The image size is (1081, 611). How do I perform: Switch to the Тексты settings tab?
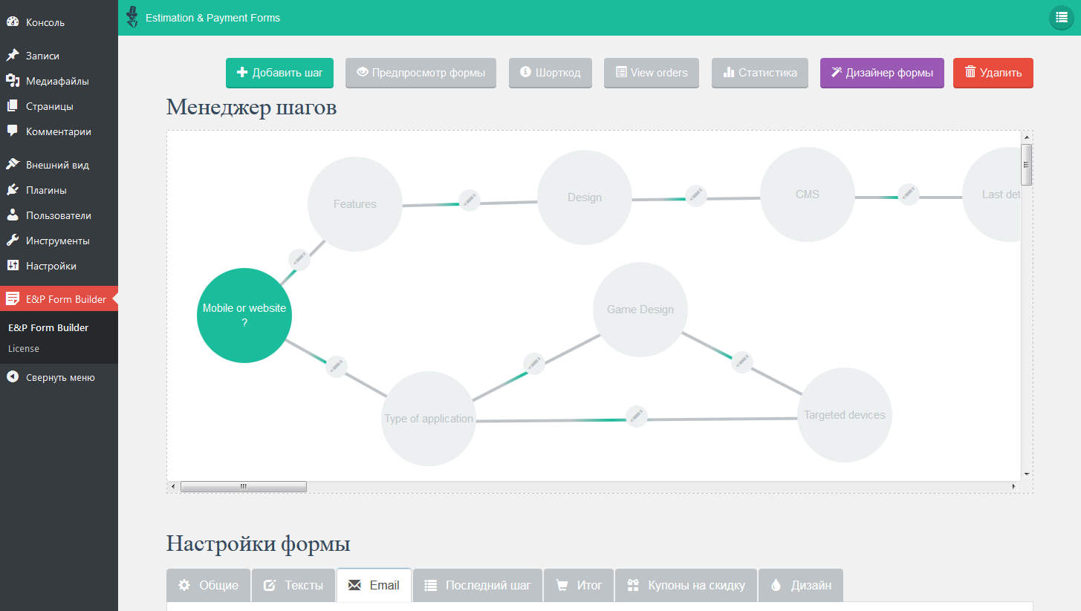coord(294,585)
